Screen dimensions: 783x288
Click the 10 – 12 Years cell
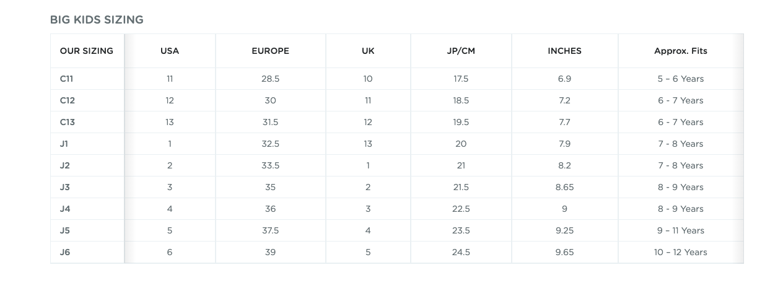tap(680, 252)
